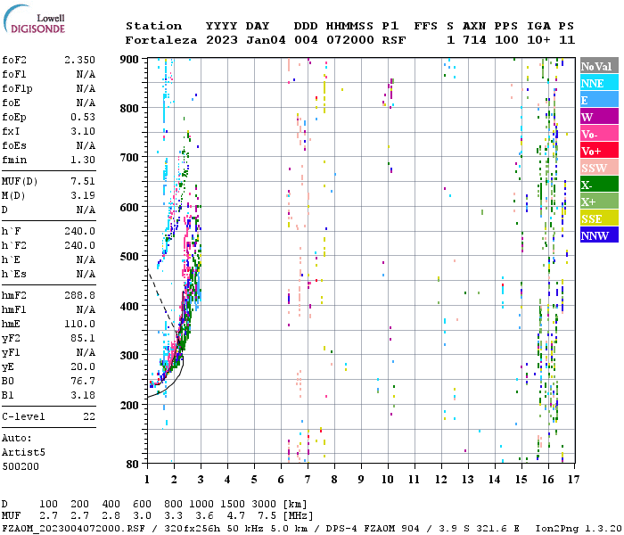624x535 pixels.
Task: Click the 2023 year value in header
Action: pyautogui.click(x=222, y=40)
